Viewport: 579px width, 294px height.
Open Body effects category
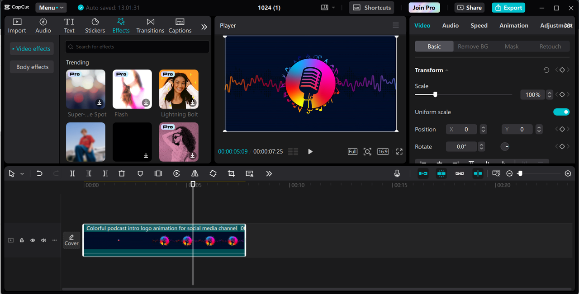pyautogui.click(x=32, y=67)
